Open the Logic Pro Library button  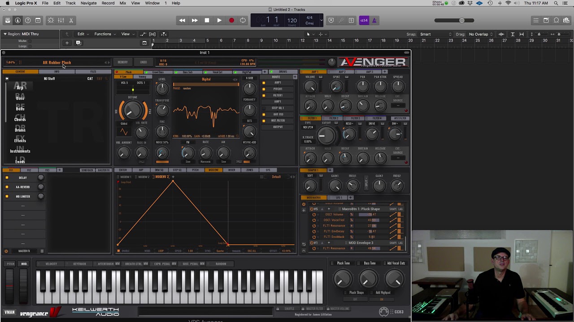pyautogui.click(x=8, y=20)
